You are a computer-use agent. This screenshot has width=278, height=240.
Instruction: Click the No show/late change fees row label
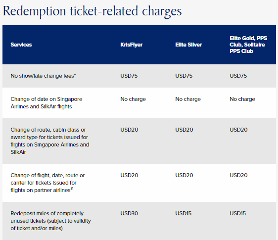(x=43, y=76)
